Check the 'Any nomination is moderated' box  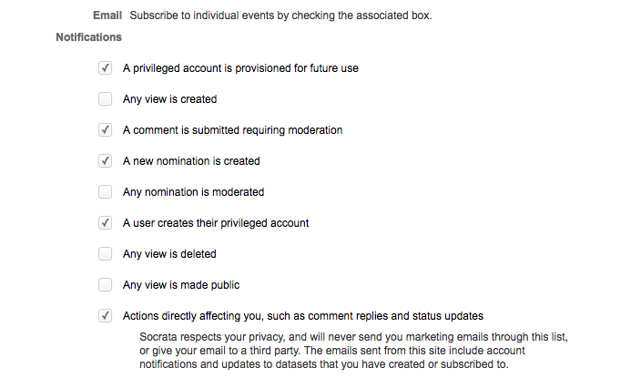pos(105,192)
